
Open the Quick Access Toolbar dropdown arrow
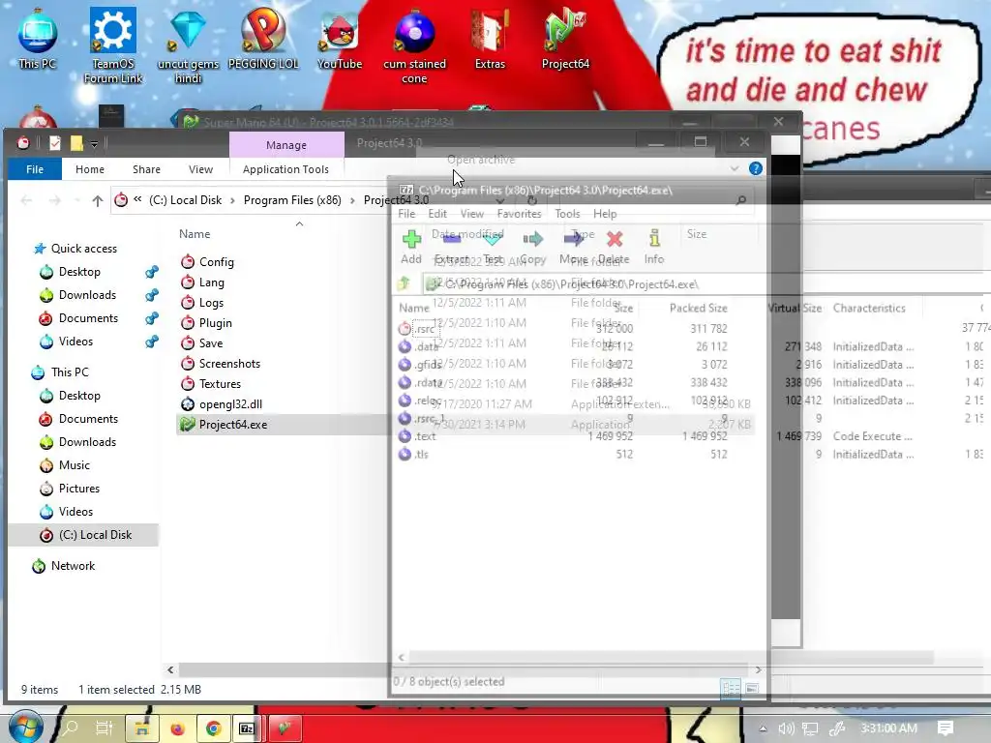94,144
